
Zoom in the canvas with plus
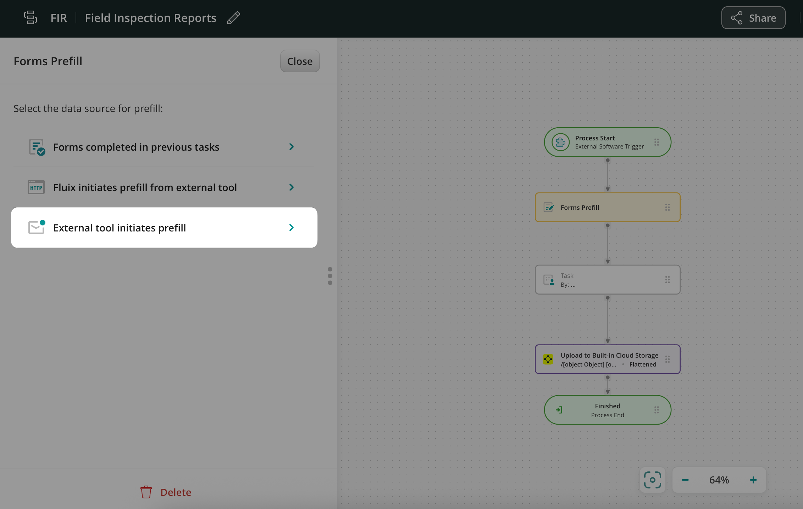coord(753,480)
